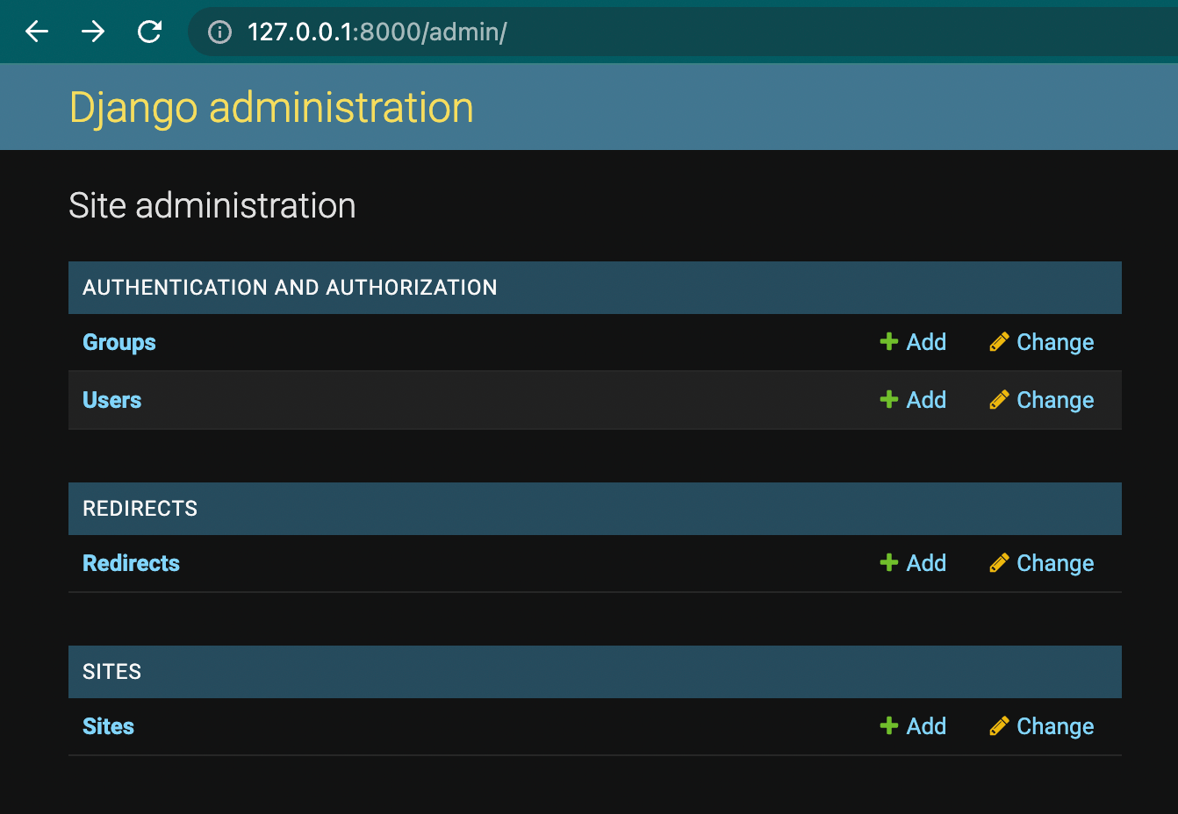The image size is (1178, 814).
Task: Click the green plus icon for Sites
Action: [889, 726]
